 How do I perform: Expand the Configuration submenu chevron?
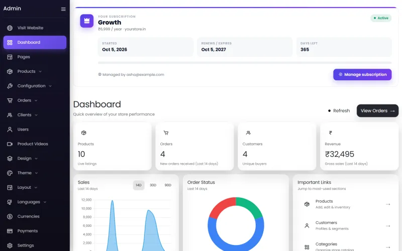point(50,86)
